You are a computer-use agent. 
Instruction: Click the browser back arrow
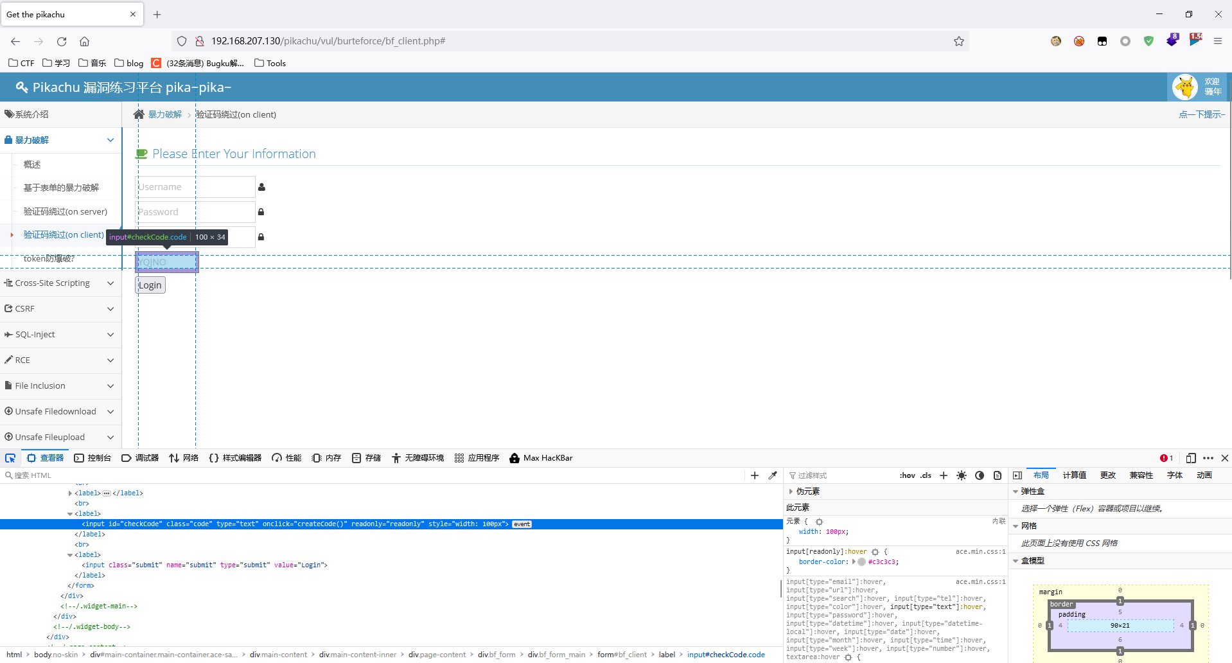click(x=15, y=41)
